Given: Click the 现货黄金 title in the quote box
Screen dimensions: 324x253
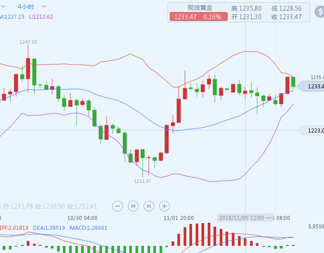Looking at the screenshot, I should click(200, 8).
